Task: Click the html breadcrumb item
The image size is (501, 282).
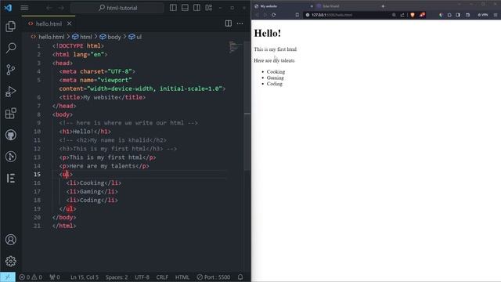Action: click(x=82, y=37)
